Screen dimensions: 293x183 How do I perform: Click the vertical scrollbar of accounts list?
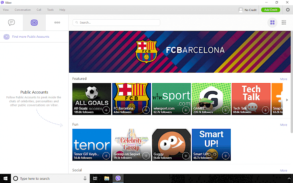[292, 82]
